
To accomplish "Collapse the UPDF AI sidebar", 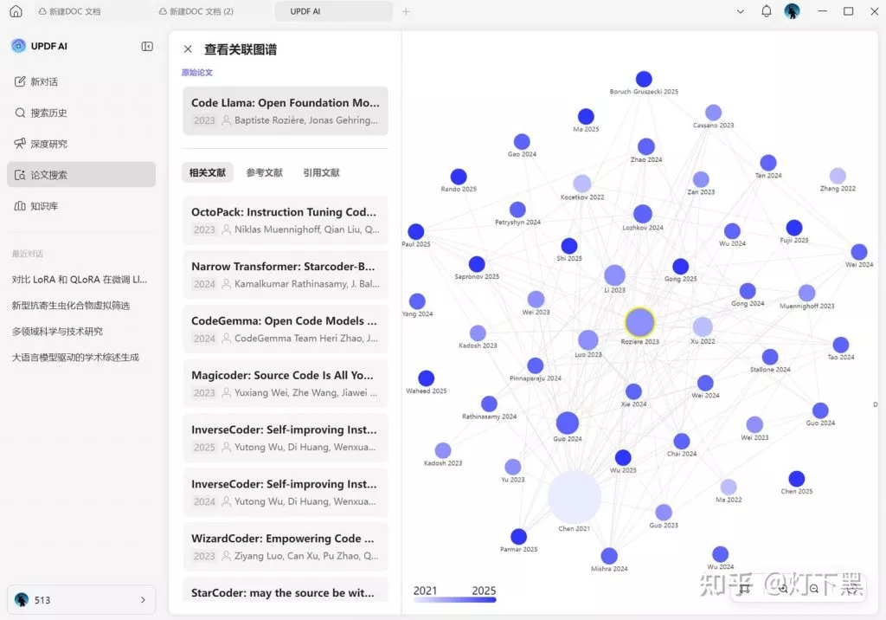I will (x=147, y=46).
